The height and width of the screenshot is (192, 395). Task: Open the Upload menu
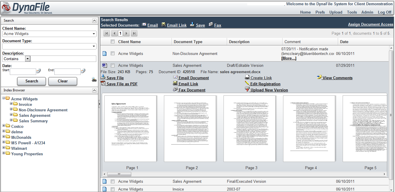pos(336,12)
